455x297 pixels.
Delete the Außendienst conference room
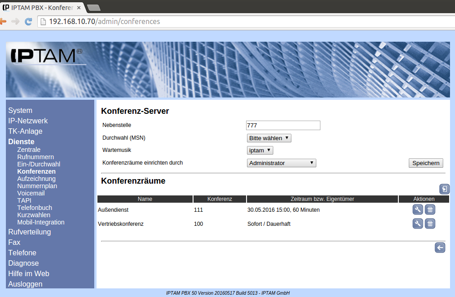coord(430,209)
